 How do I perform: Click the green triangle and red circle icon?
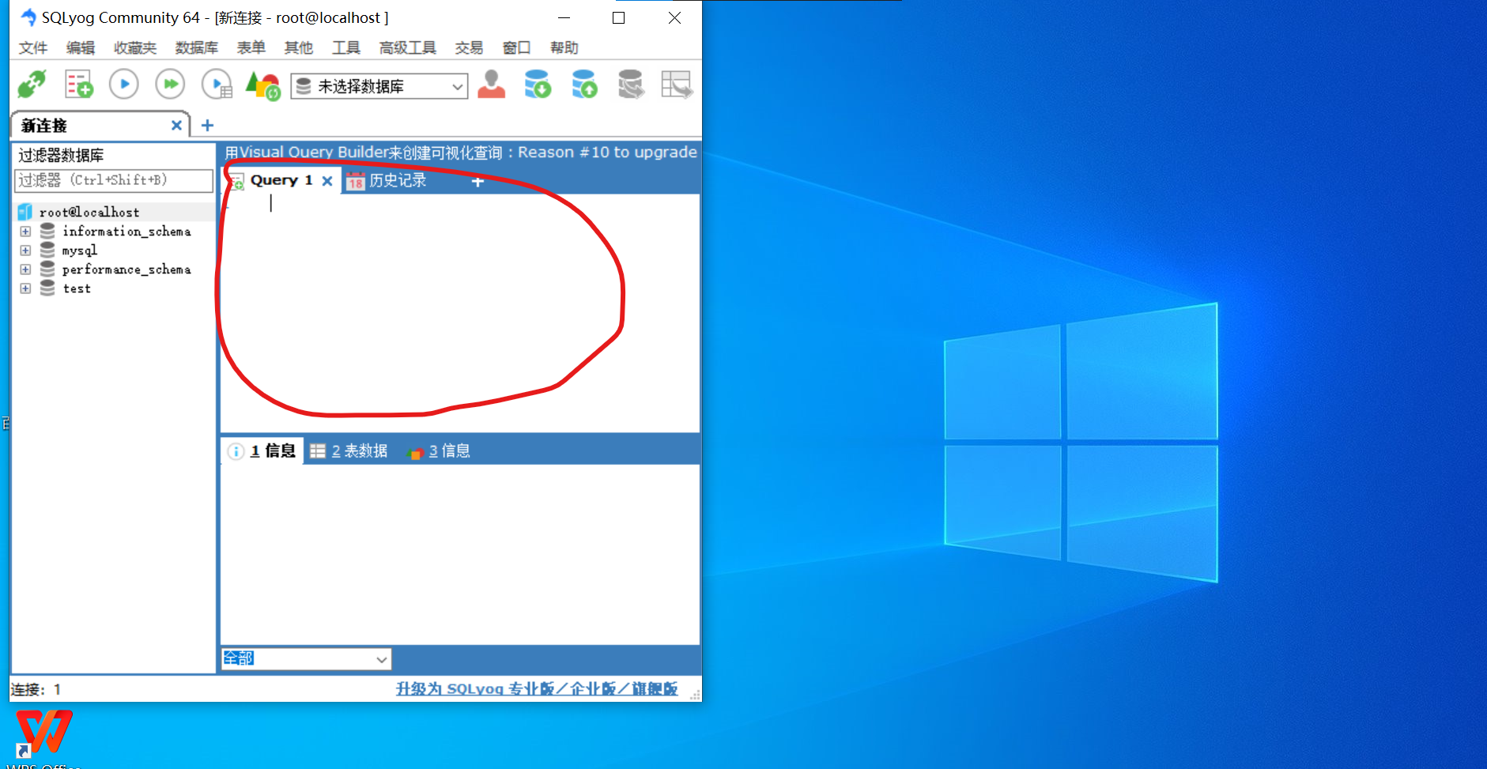[263, 85]
